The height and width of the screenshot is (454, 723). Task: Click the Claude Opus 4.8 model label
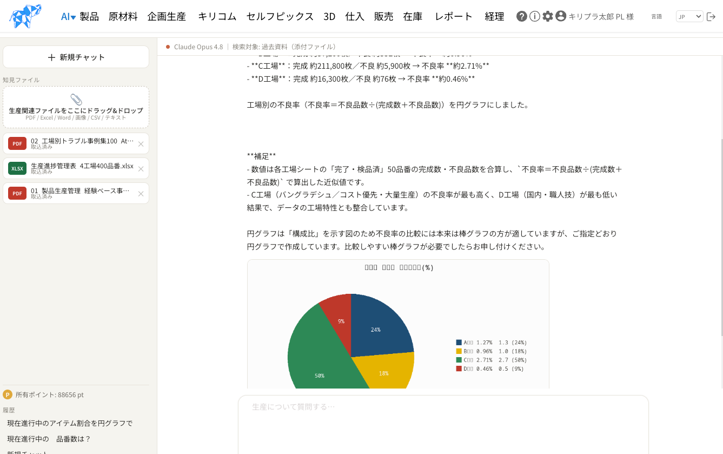click(x=198, y=47)
